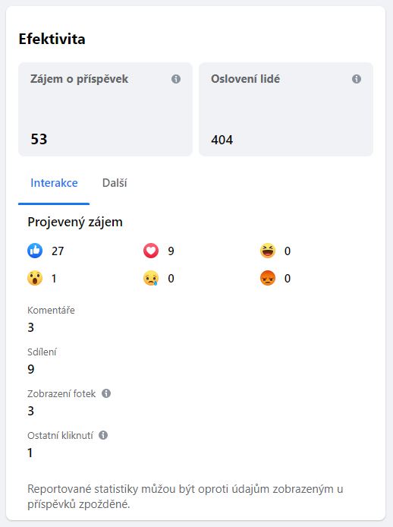393x527 pixels.
Task: Click the crying Sad reaction icon
Action: [151, 278]
